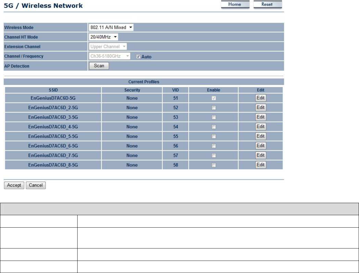
Task: Click VID value 53
Action: pyautogui.click(x=176, y=117)
